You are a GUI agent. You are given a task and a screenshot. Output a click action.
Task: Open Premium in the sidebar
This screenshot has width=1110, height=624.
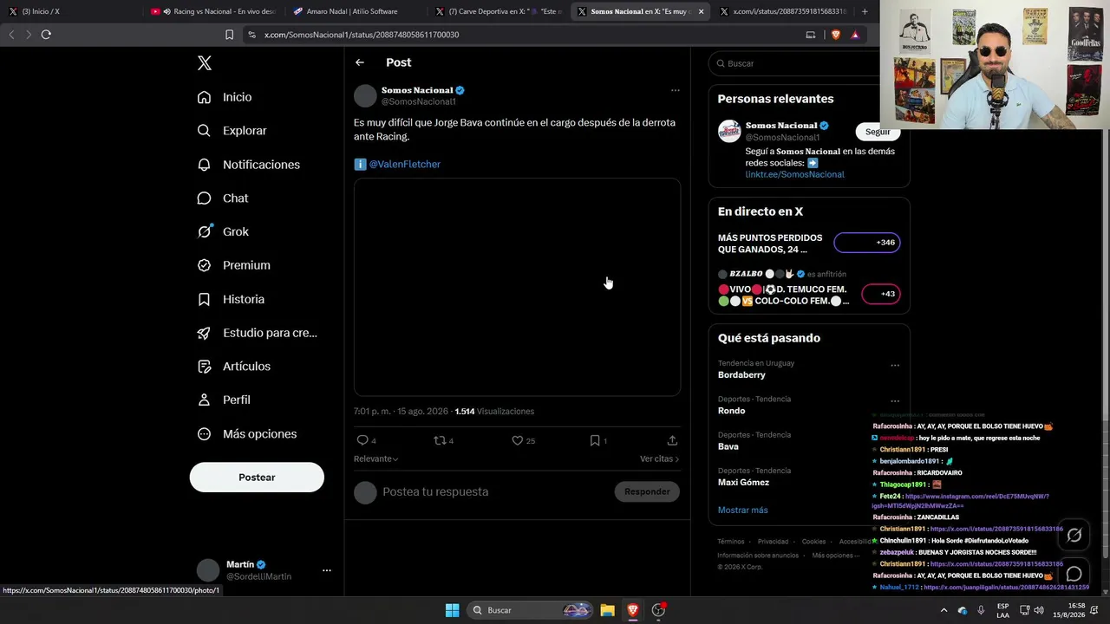point(233,265)
